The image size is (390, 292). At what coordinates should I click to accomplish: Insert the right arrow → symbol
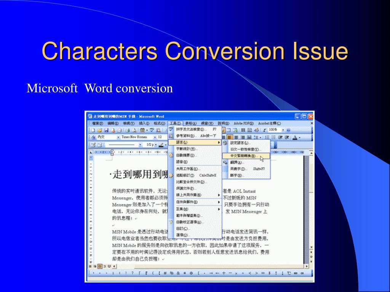coord(211,273)
